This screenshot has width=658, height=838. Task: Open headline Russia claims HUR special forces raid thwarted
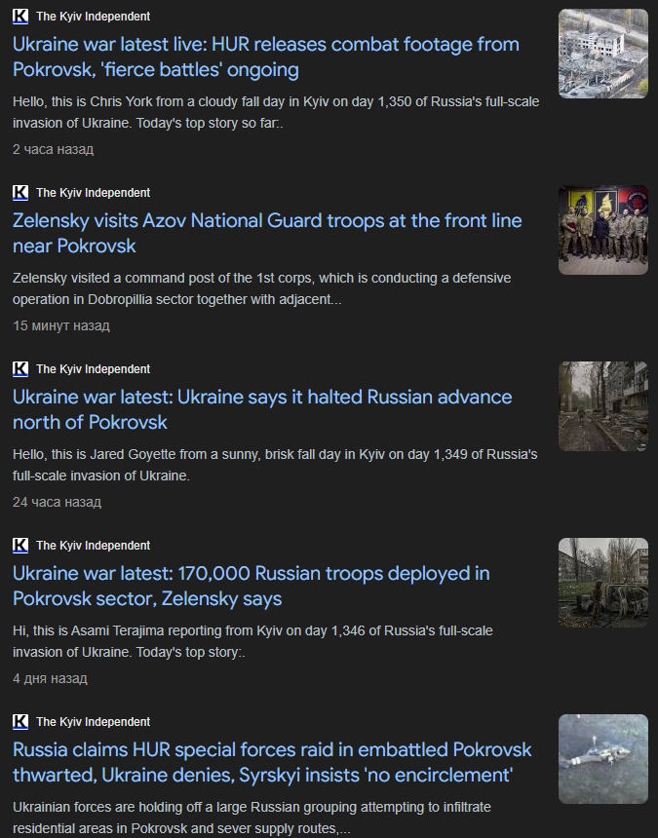(x=272, y=762)
